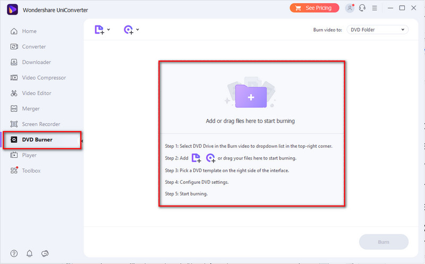Click the See Pricing button
Viewport: 425px width, 264px height.
pyautogui.click(x=314, y=8)
